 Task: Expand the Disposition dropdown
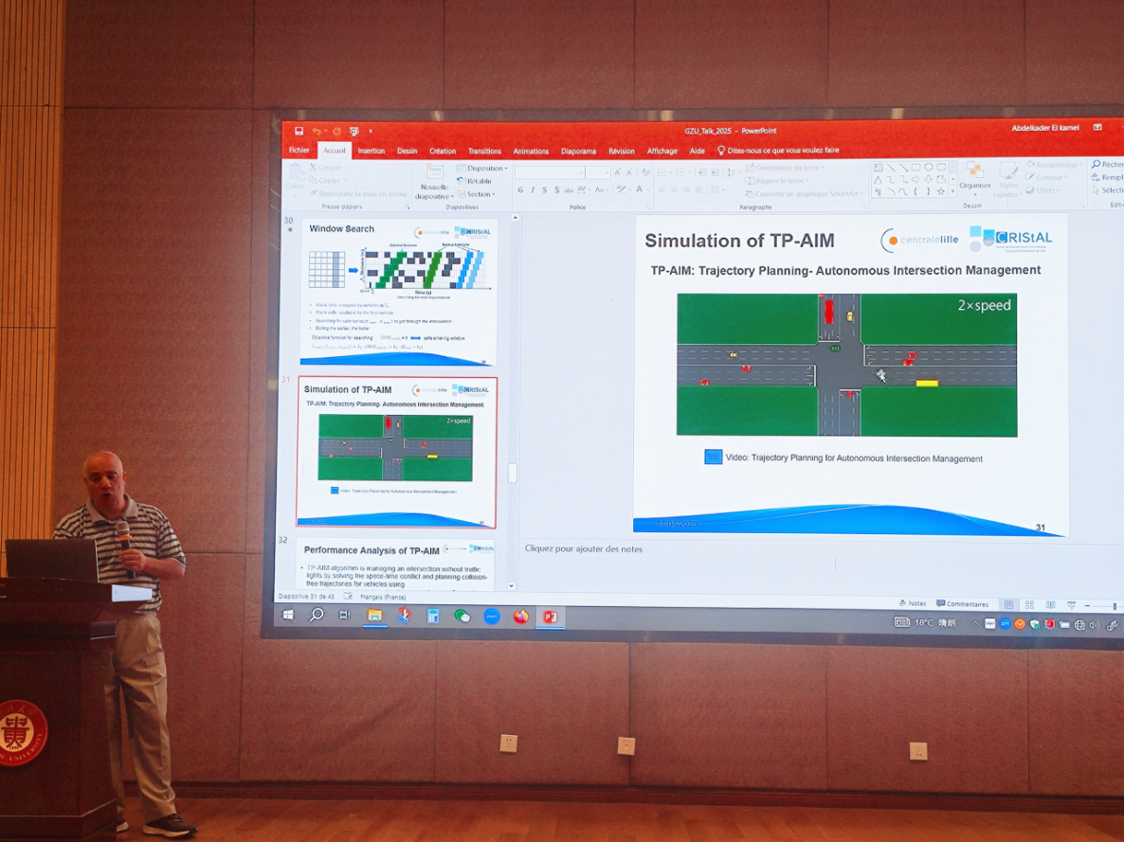[x=483, y=169]
